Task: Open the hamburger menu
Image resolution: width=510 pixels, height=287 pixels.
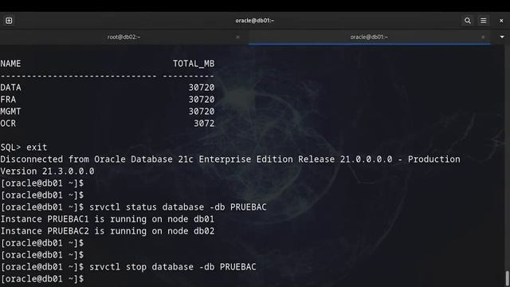Action: (484, 21)
